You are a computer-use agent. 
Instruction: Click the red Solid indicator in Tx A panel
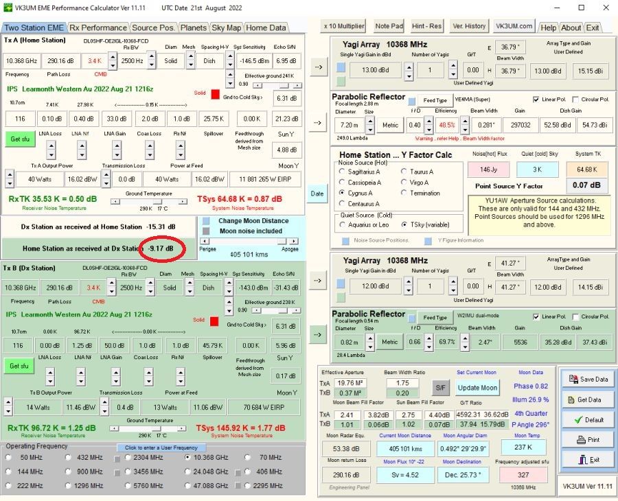[x=215, y=95]
